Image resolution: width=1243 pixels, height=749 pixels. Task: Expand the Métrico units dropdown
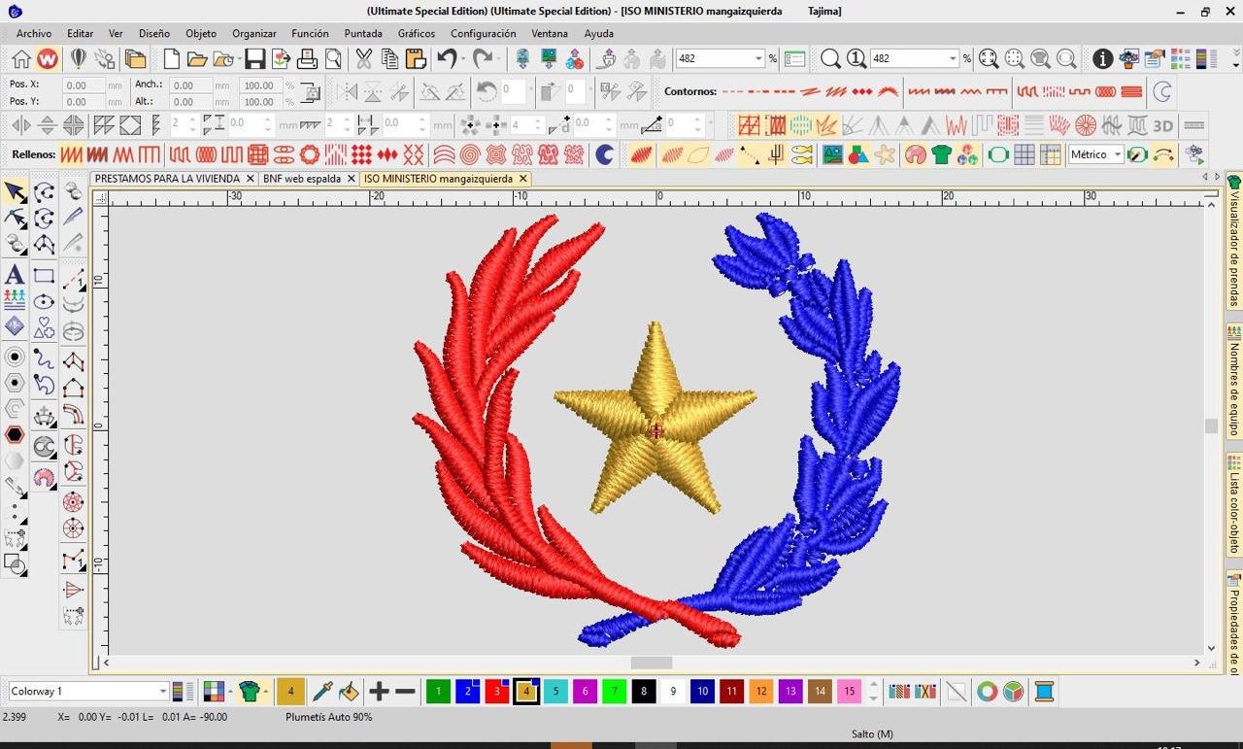[1118, 154]
